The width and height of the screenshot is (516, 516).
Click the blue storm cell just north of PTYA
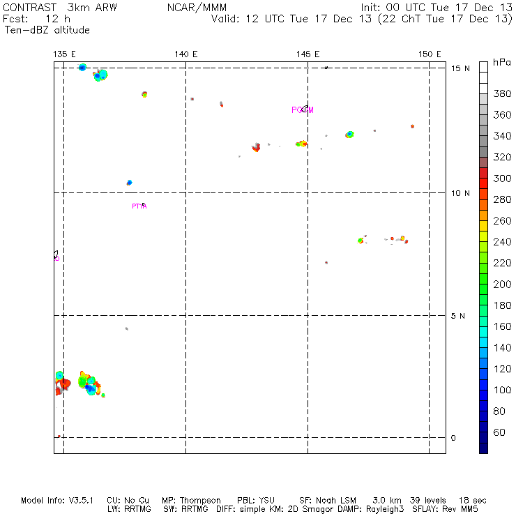(129, 183)
